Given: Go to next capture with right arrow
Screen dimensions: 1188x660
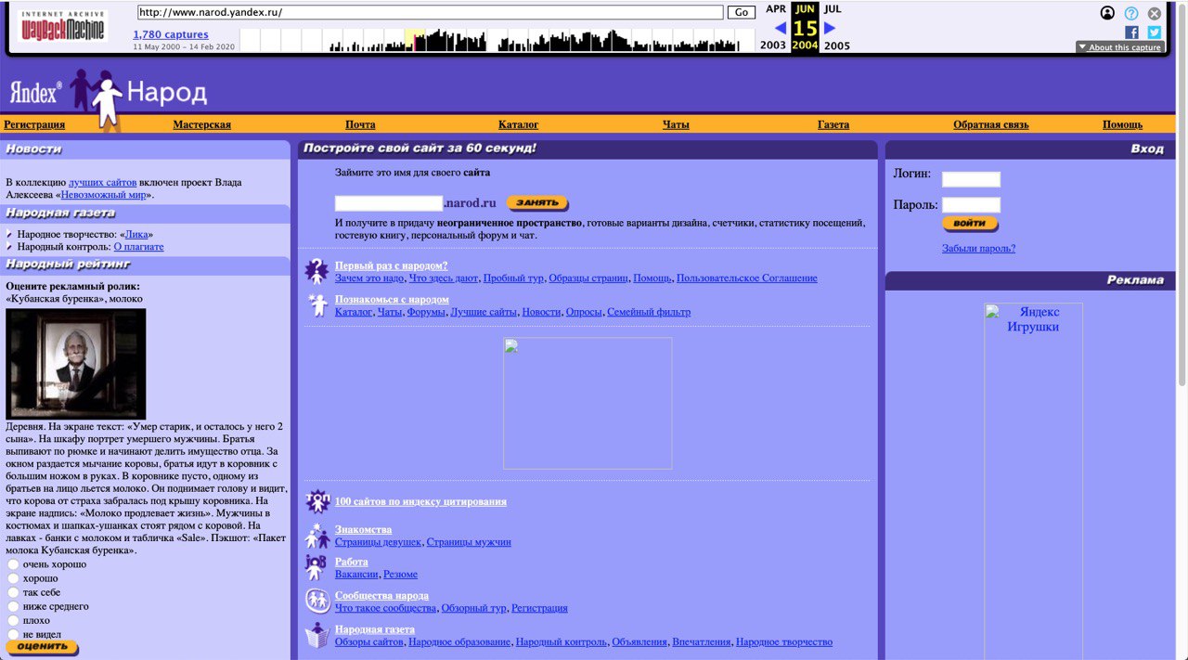Looking at the screenshot, I should [830, 28].
